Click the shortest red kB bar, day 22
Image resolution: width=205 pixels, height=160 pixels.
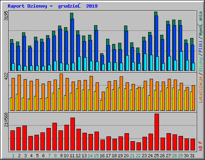click(x=139, y=146)
